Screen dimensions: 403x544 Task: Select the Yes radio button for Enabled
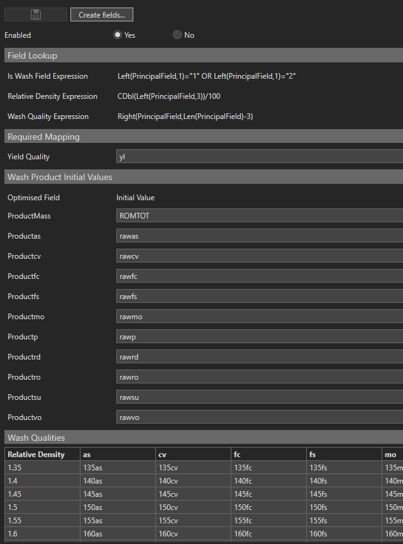tap(118, 35)
